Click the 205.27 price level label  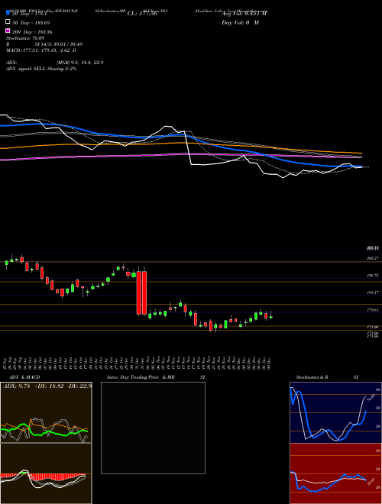pos(373,258)
